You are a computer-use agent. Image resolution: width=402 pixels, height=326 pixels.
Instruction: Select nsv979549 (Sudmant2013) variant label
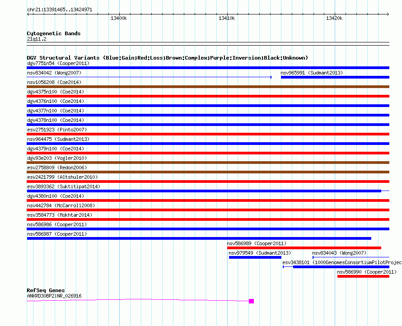click(260, 253)
